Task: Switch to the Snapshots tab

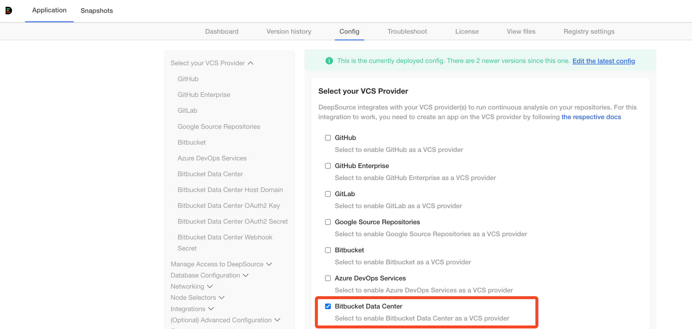Action: [96, 11]
